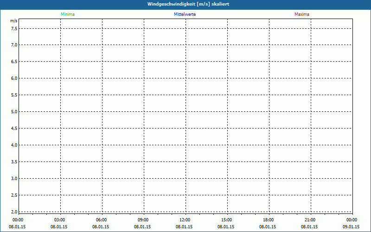
Task: Click the 4,5 y-axis tick label
Action: [14, 129]
